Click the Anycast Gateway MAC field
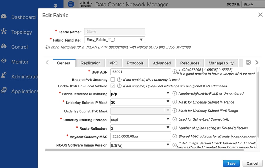 140,136
